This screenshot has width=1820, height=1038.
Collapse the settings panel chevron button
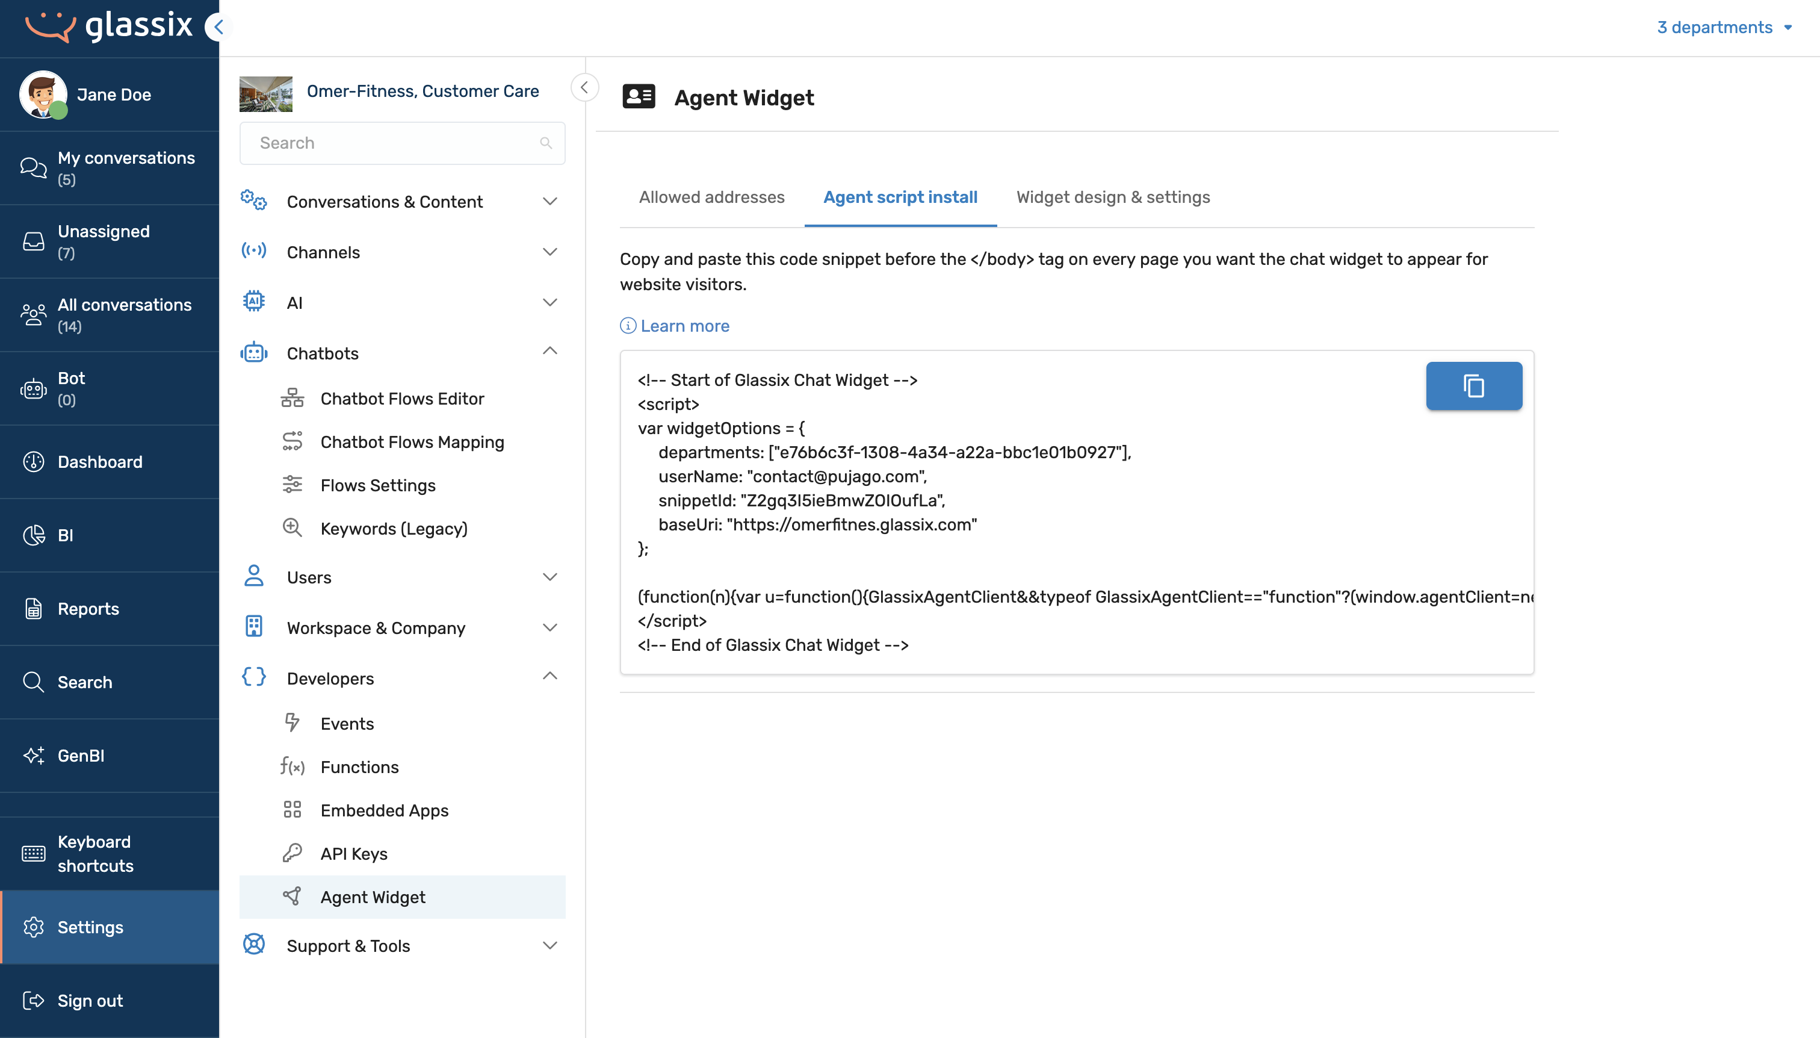[584, 88]
